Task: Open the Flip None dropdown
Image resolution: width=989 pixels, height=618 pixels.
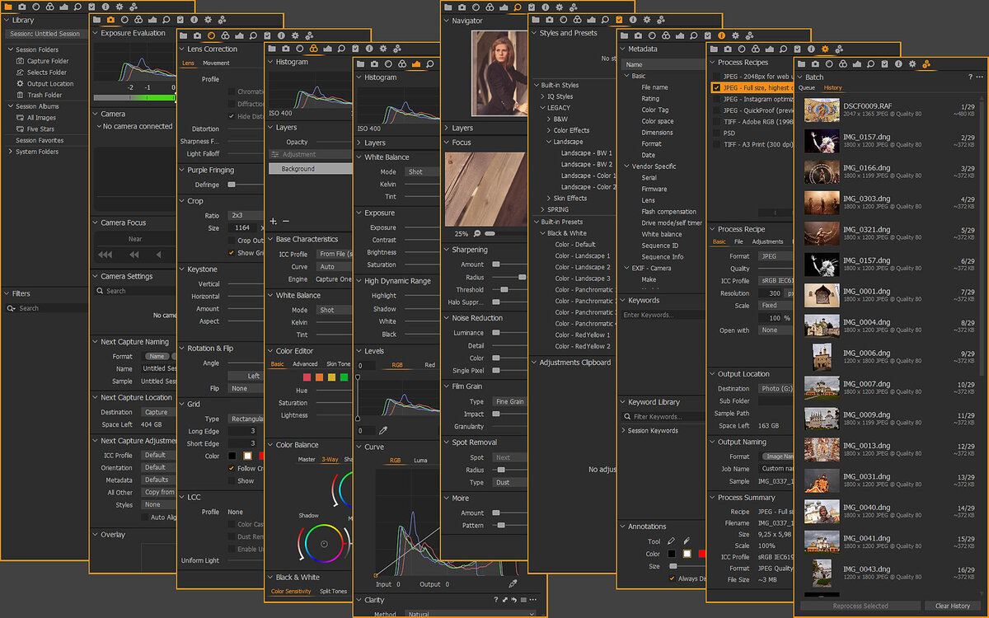Action: (246, 388)
